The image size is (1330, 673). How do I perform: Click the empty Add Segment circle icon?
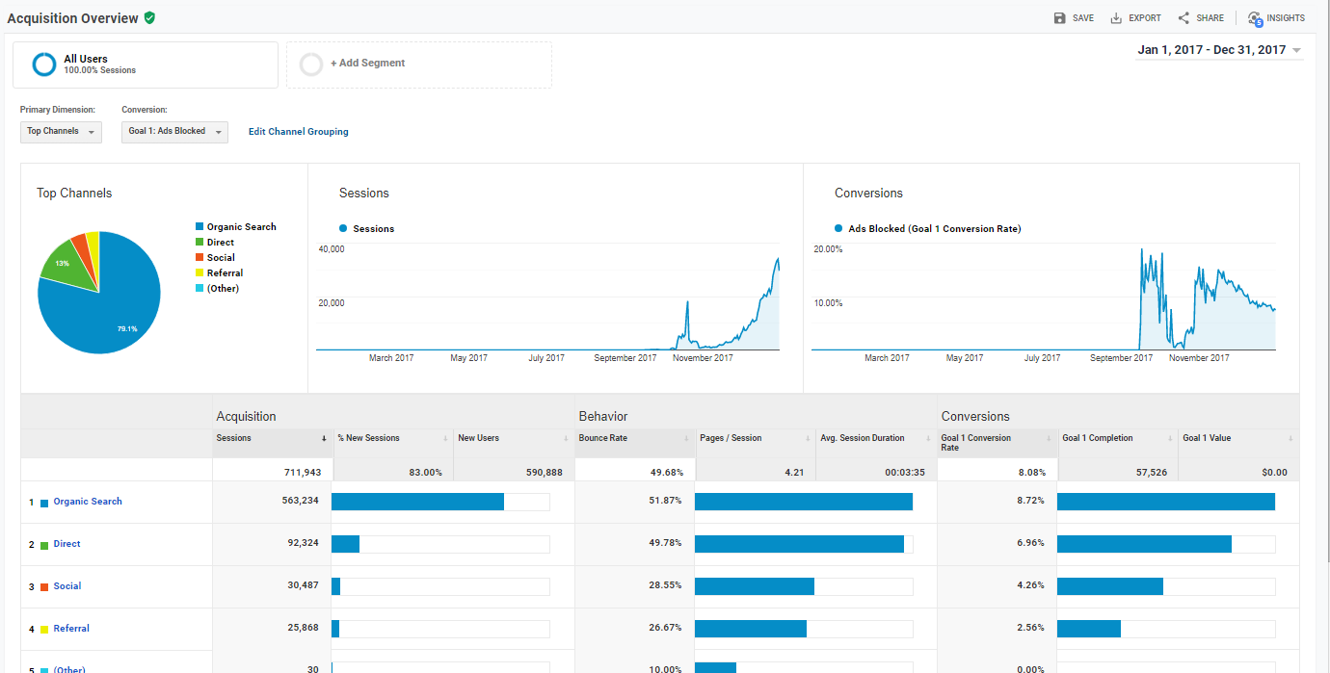[311, 65]
